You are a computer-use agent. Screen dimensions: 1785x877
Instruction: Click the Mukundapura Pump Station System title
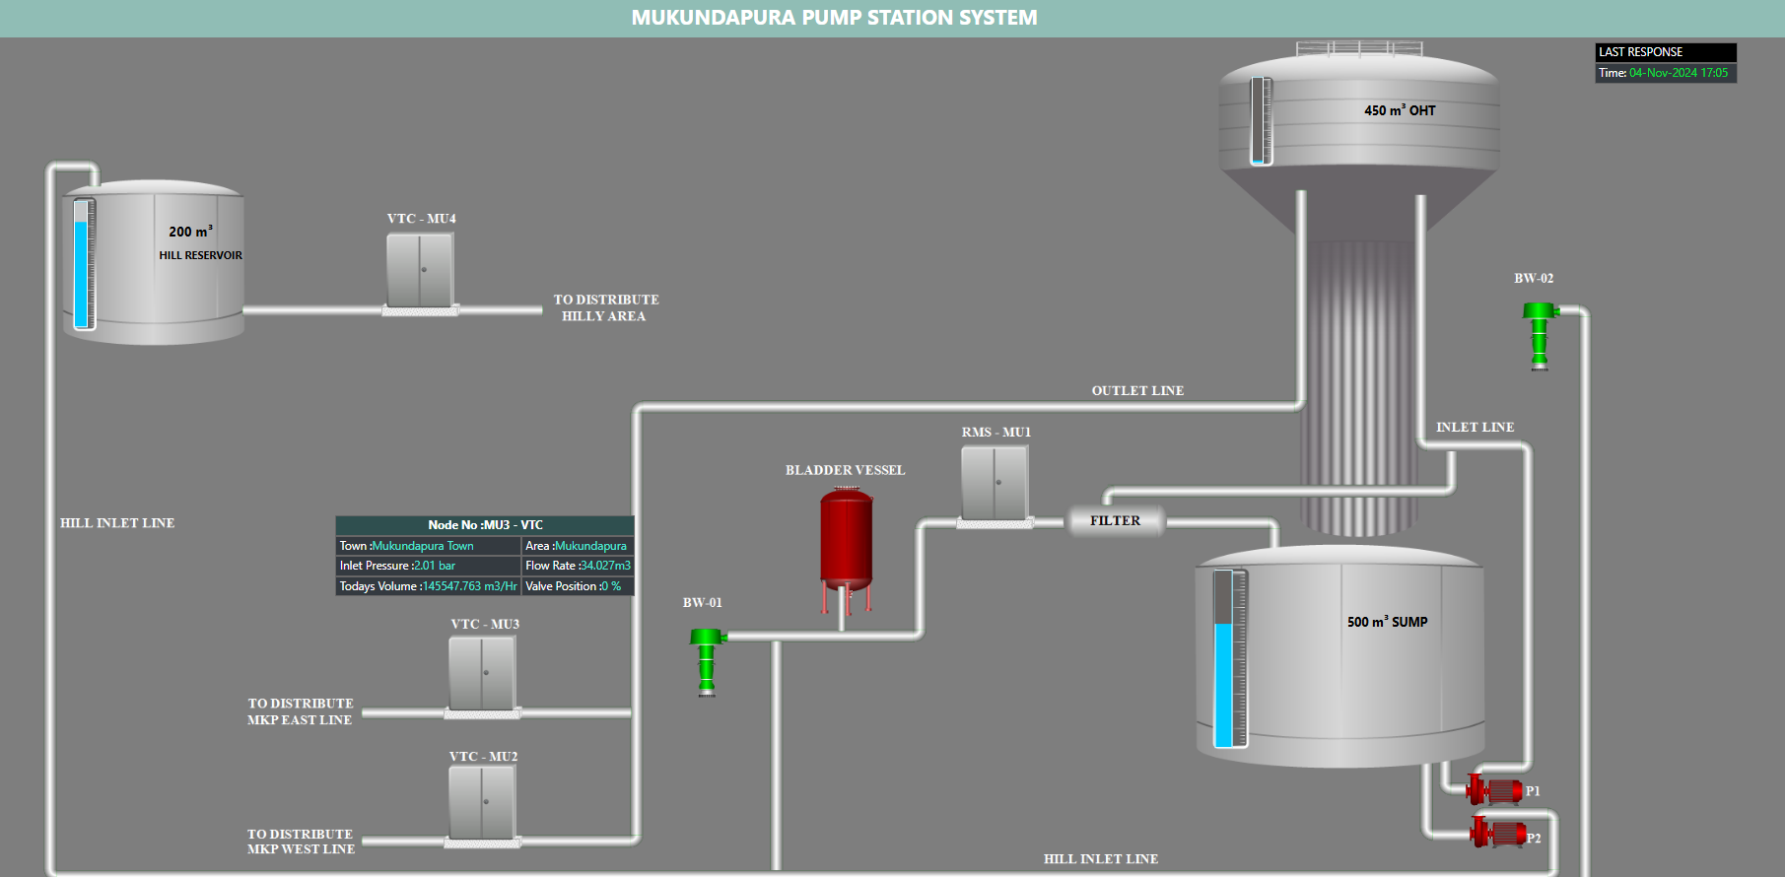pos(834,18)
